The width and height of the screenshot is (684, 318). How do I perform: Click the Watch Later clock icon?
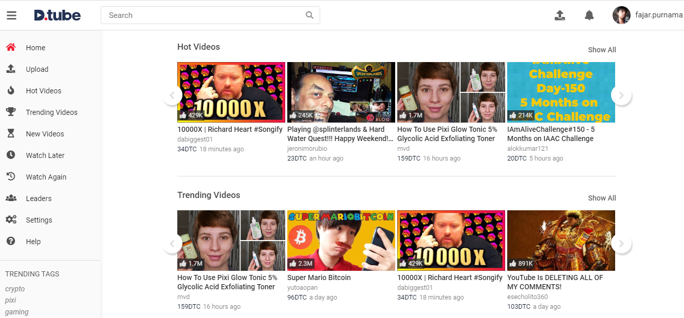click(x=11, y=155)
